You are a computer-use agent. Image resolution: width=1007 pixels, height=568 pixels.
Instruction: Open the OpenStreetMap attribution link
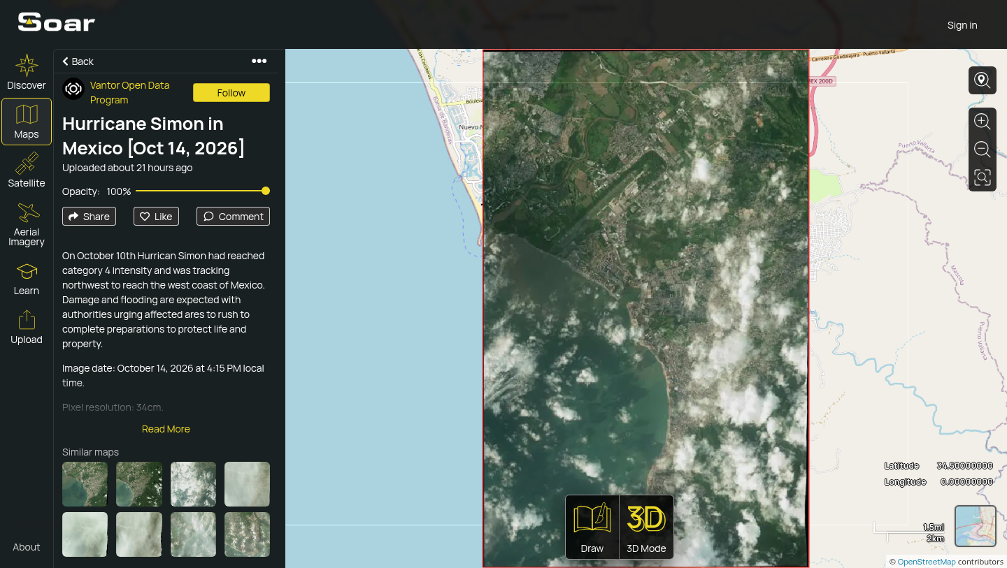tap(926, 562)
